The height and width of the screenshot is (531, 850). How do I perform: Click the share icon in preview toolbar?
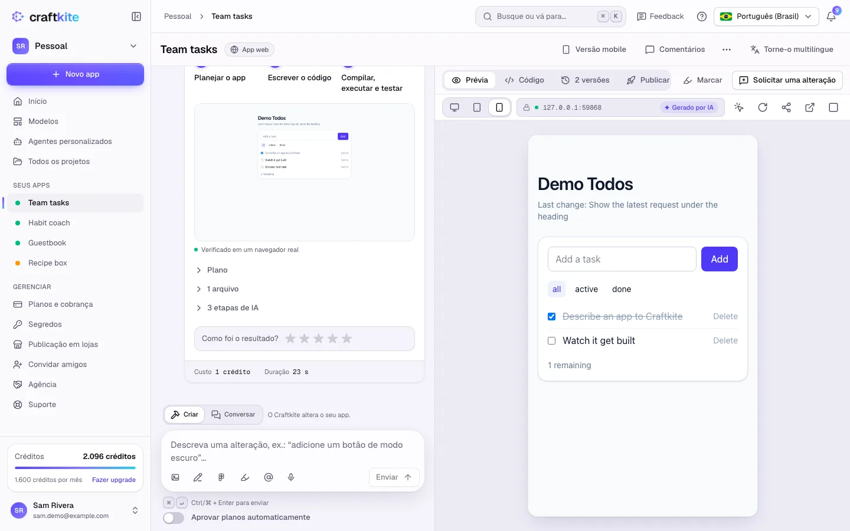(x=786, y=107)
